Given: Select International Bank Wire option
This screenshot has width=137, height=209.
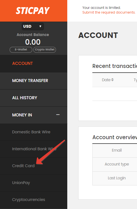Looking at the screenshot, I should tap(34, 149).
